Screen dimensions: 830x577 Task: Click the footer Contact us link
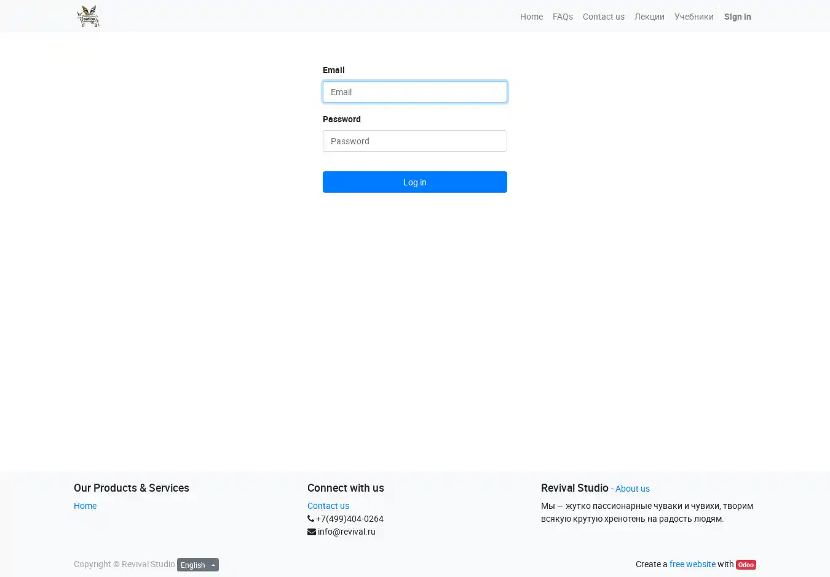point(328,506)
